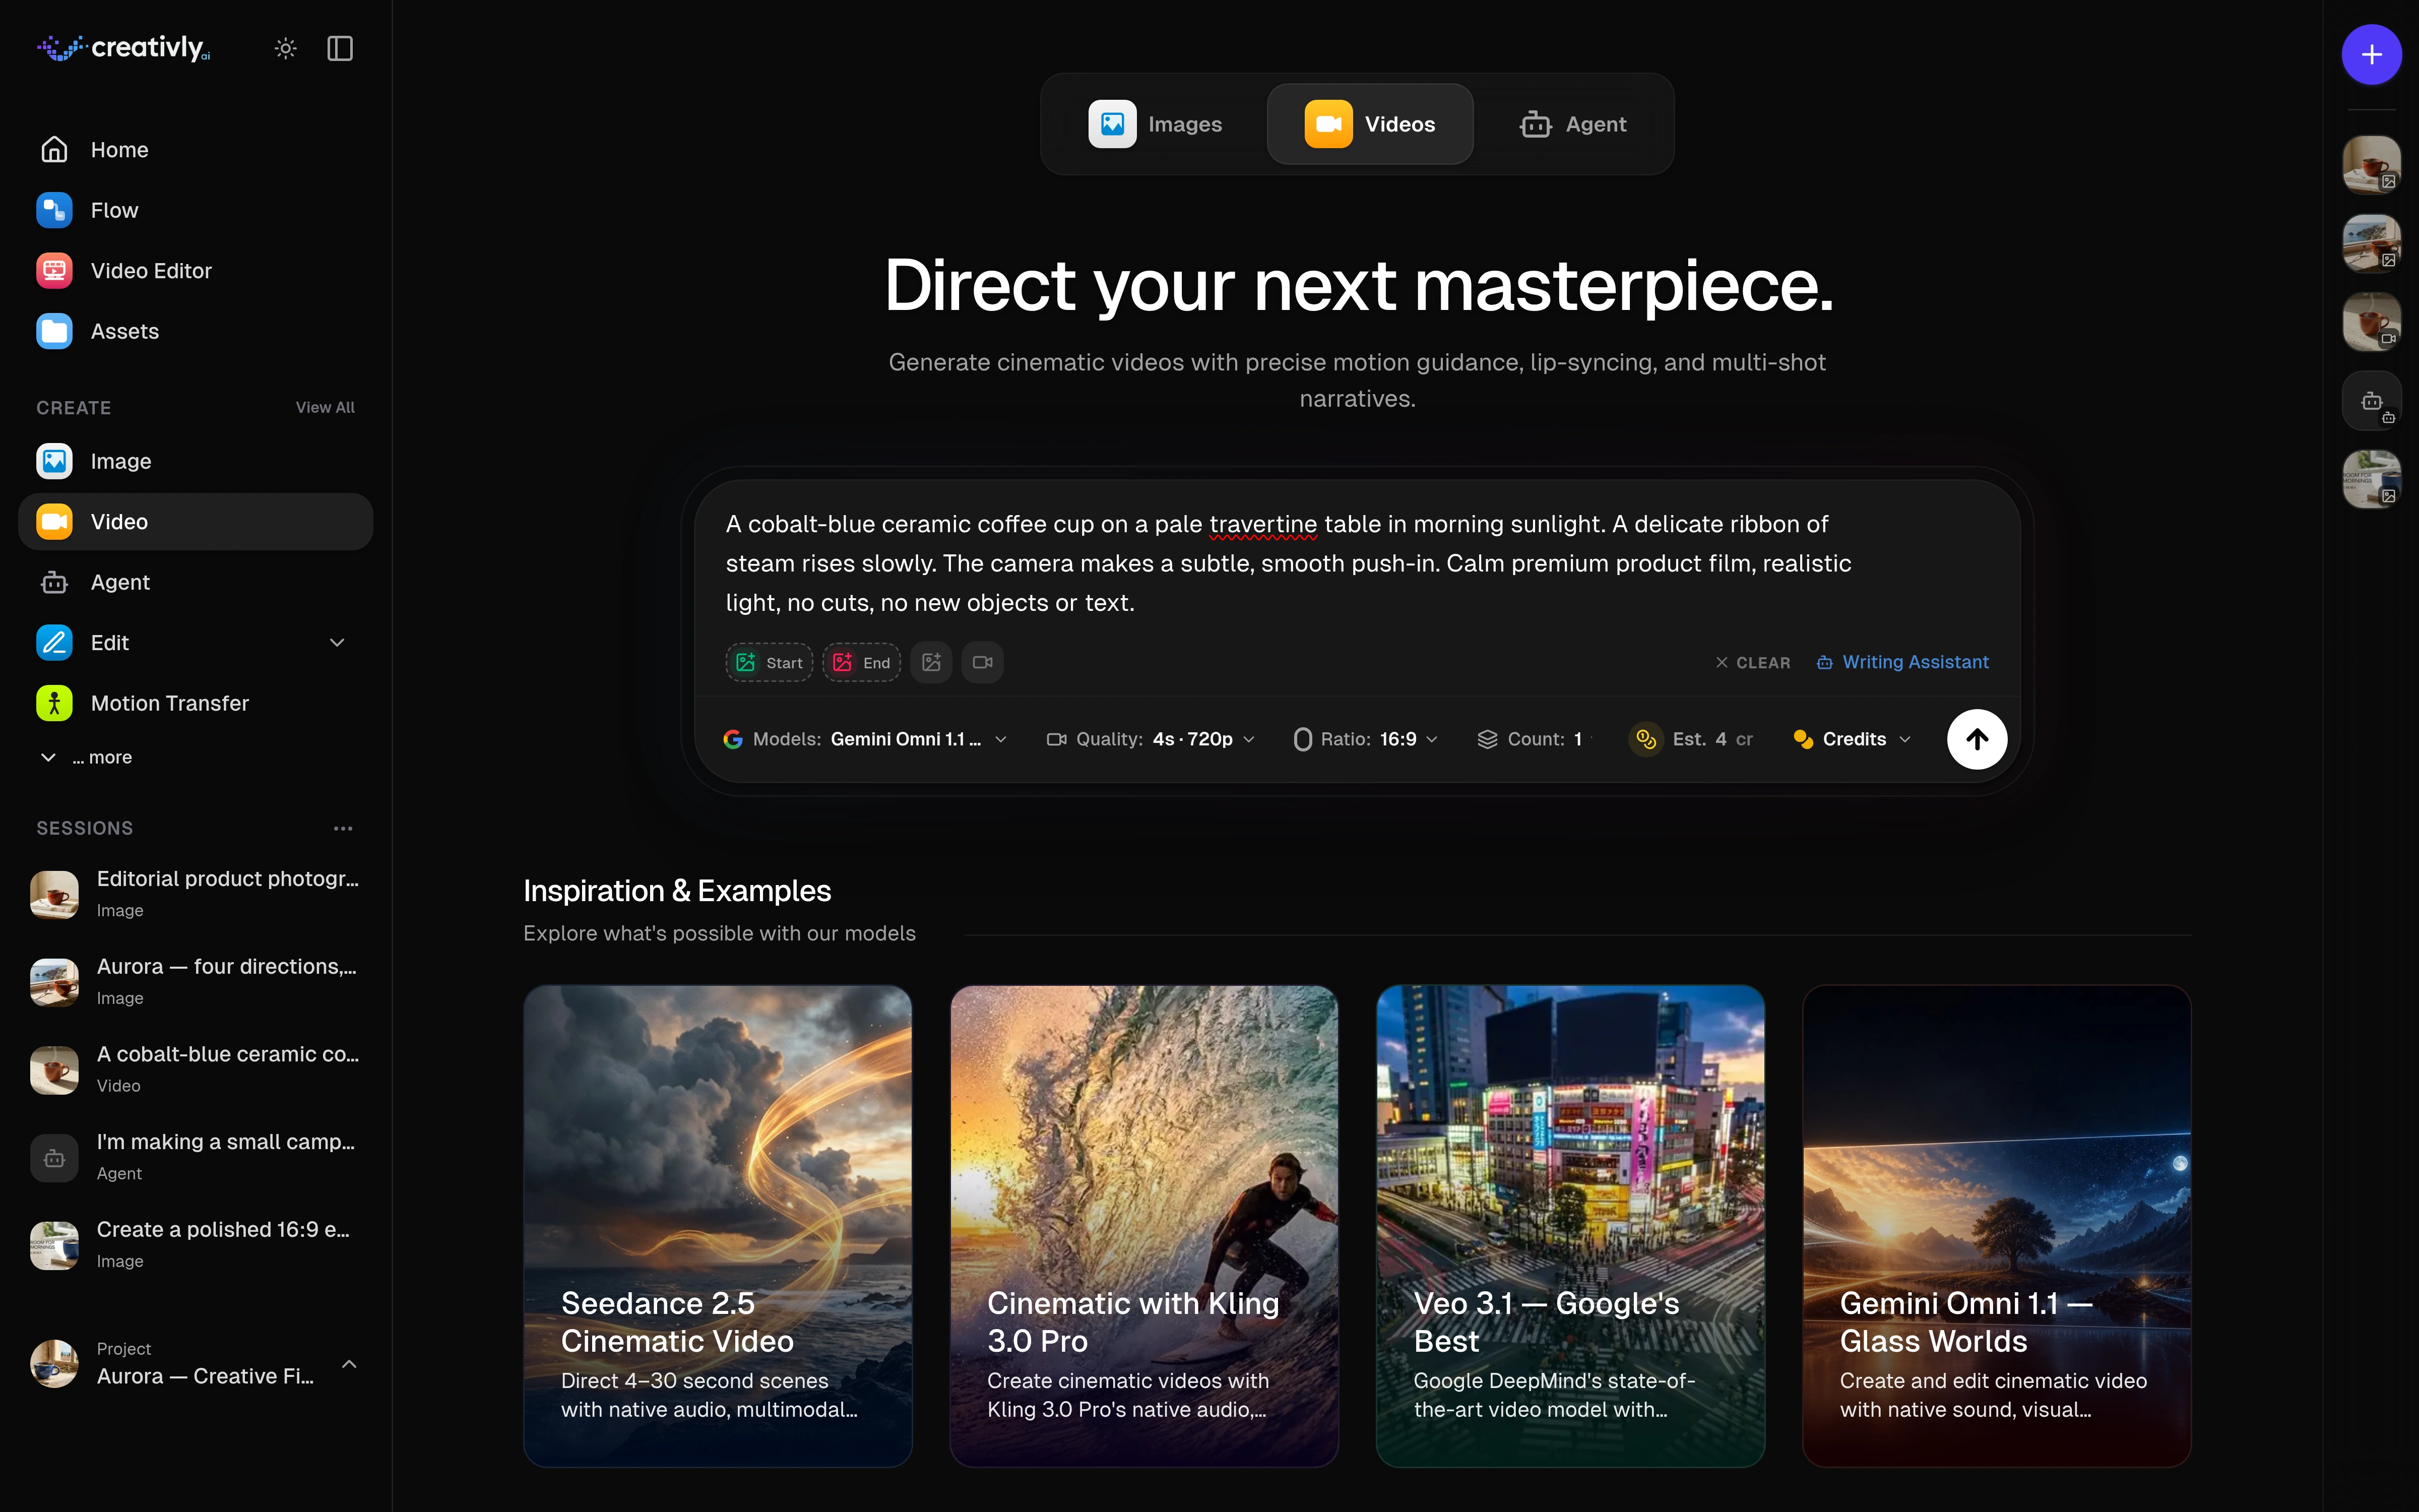Open the Seedance 2.5 Cinematic Video card
This screenshot has height=1512, width=2419.
[718, 1226]
